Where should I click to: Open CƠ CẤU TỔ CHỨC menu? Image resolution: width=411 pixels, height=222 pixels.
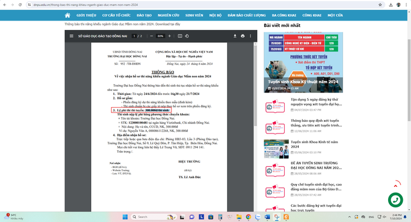click(x=116, y=15)
